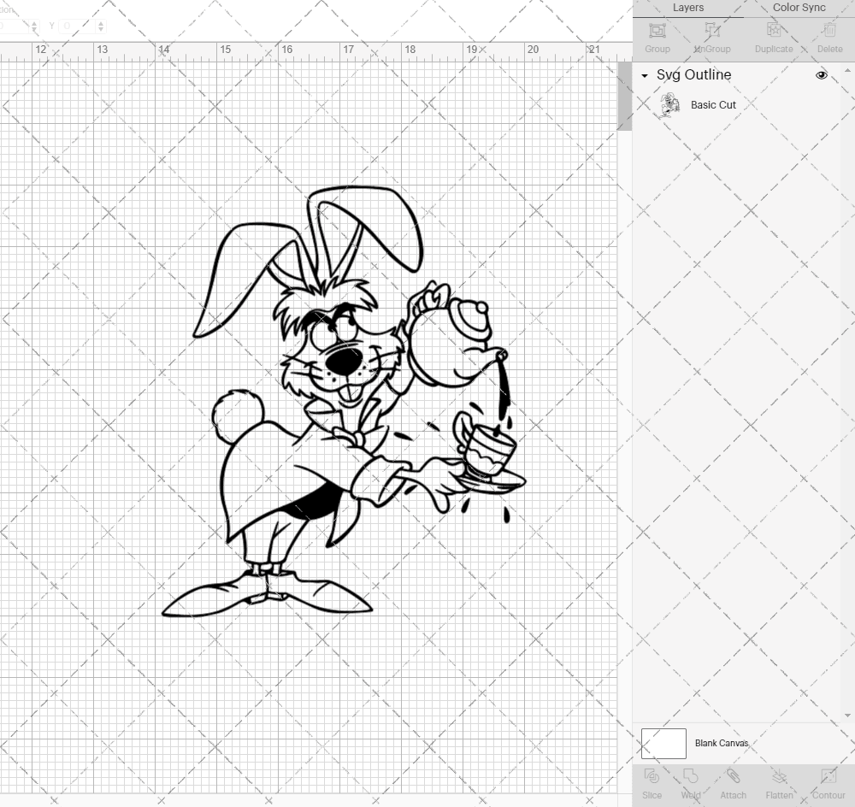Collapse the Svg Outline group
The width and height of the screenshot is (855, 807).
644,75
